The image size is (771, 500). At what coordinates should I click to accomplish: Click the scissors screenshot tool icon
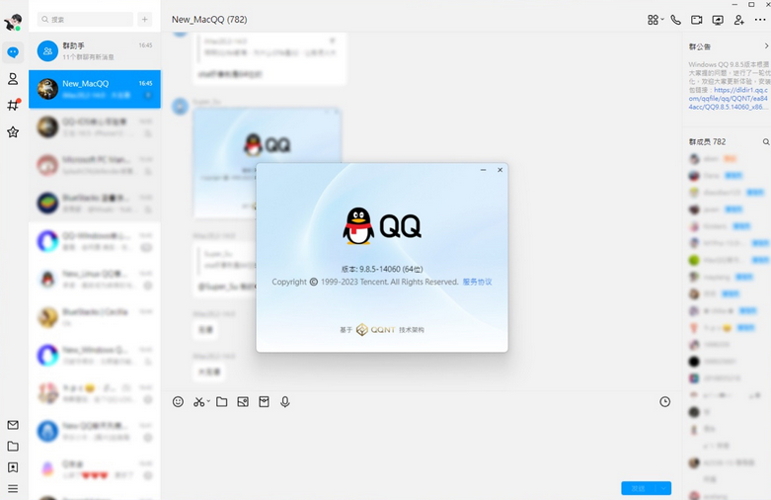[x=199, y=402]
